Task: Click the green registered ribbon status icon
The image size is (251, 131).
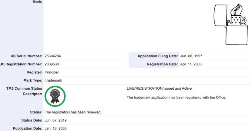Action: click(x=55, y=96)
